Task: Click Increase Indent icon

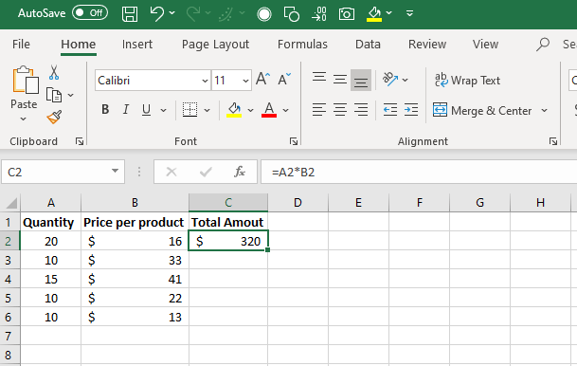Action: pyautogui.click(x=411, y=110)
